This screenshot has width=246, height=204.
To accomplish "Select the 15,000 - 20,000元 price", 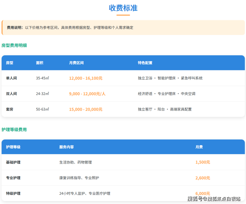I will (86, 109).
